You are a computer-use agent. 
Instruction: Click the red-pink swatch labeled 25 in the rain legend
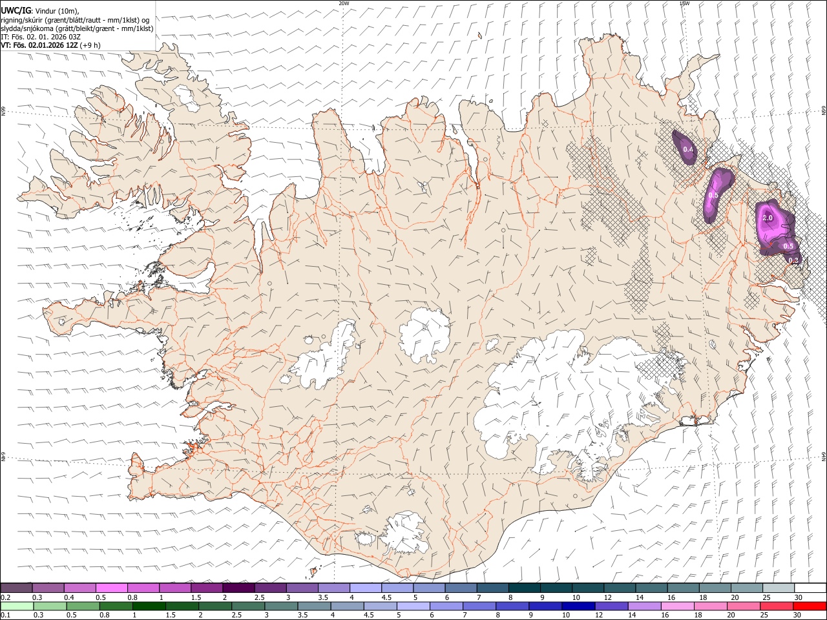point(776,606)
